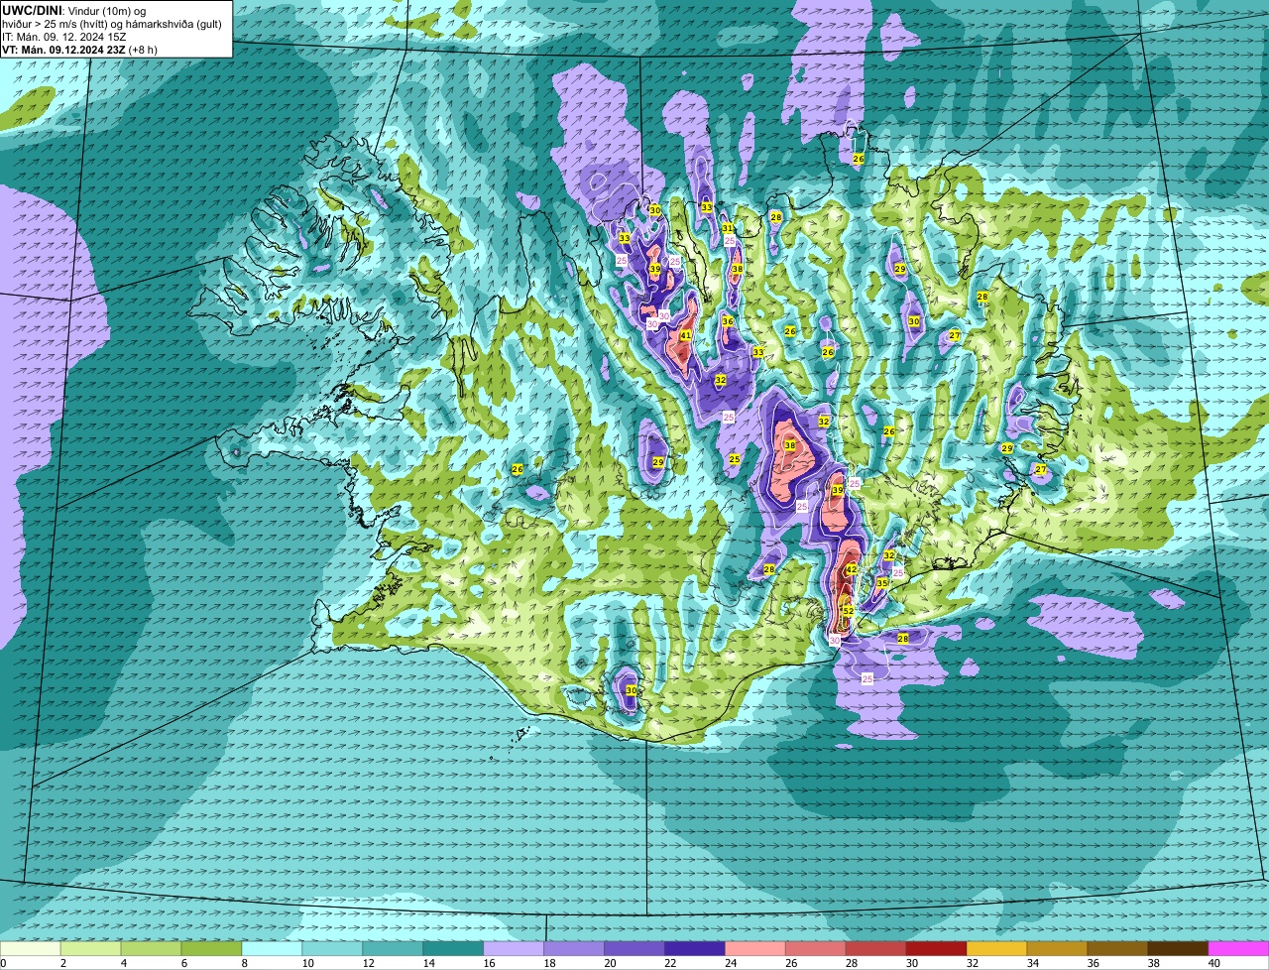Click the 28–30 m/s red legend swatch
The image size is (1269, 970).
tap(875, 948)
